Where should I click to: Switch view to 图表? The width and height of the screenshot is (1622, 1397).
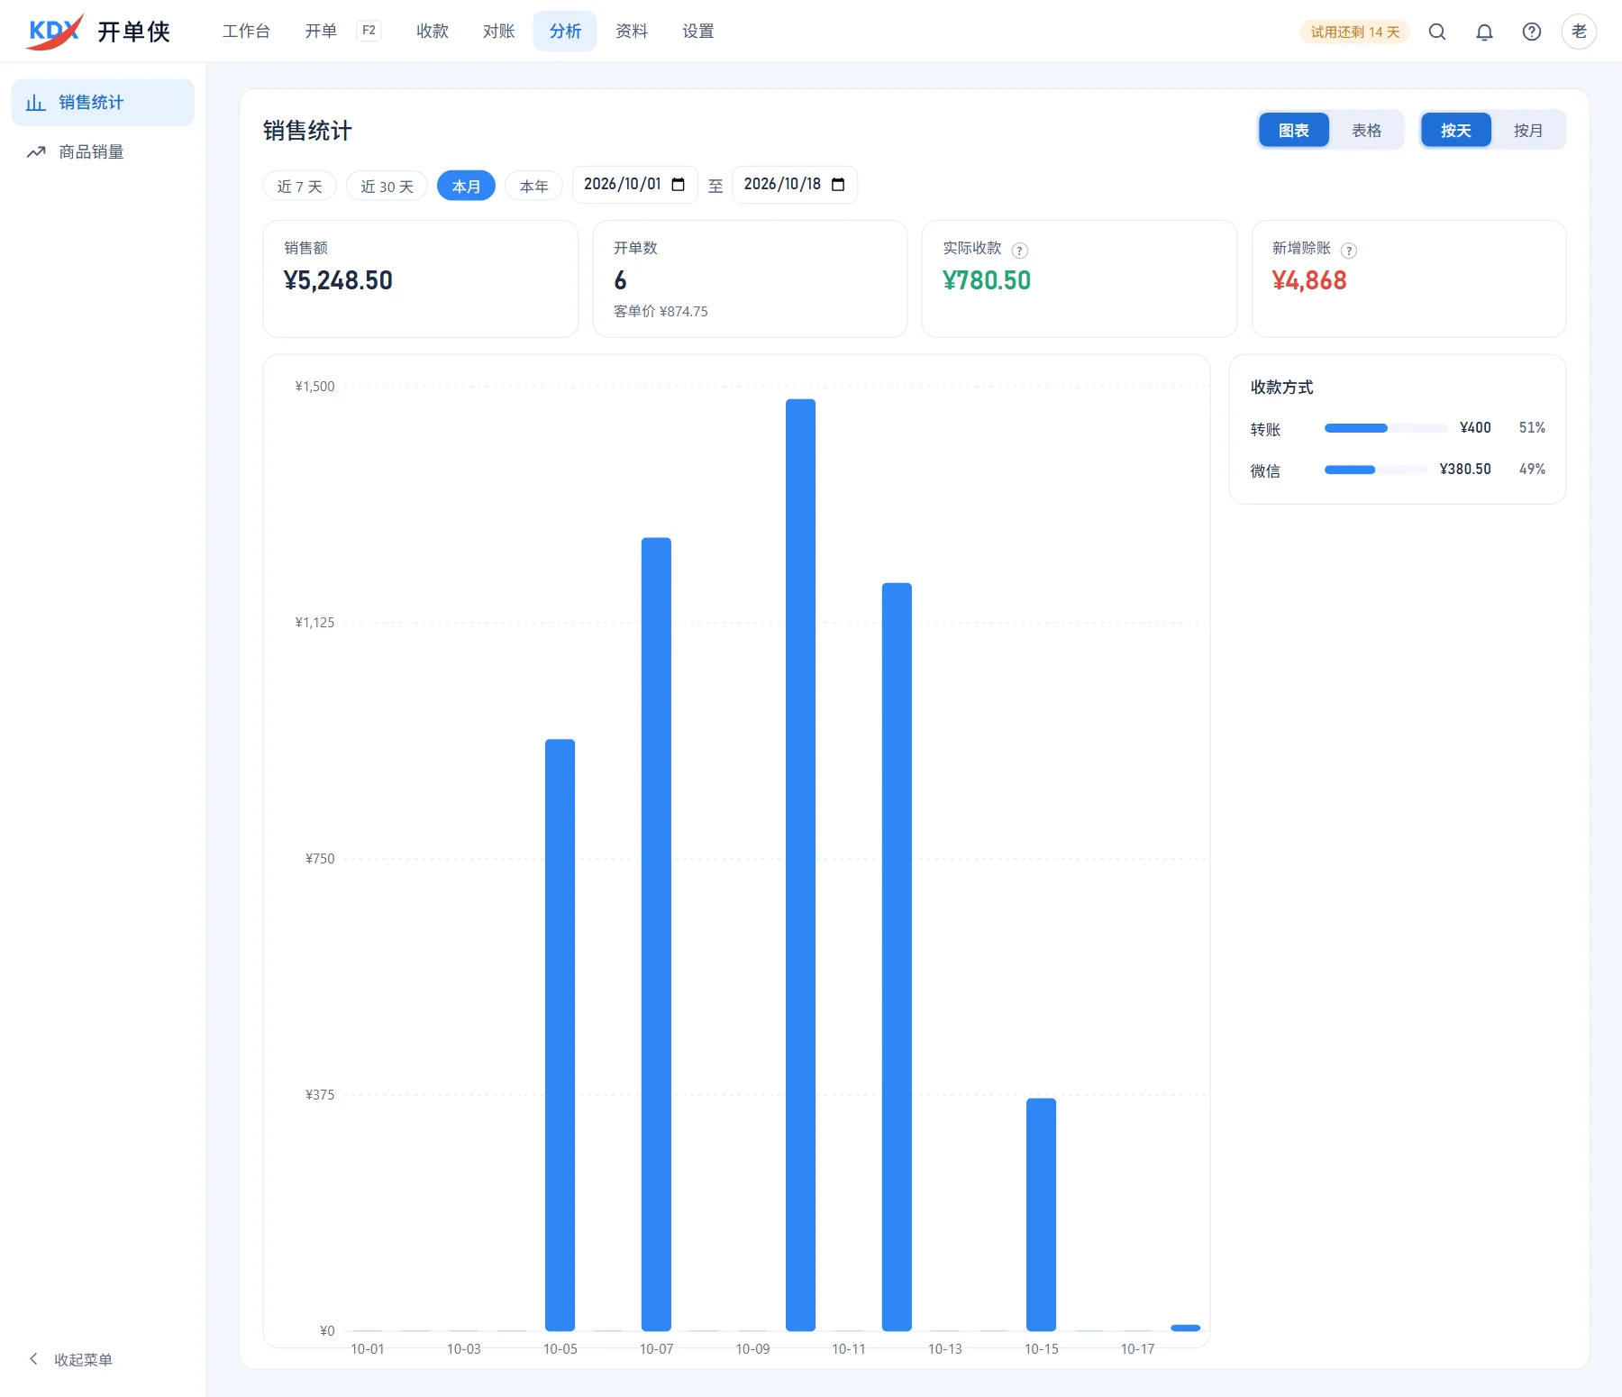(1294, 130)
